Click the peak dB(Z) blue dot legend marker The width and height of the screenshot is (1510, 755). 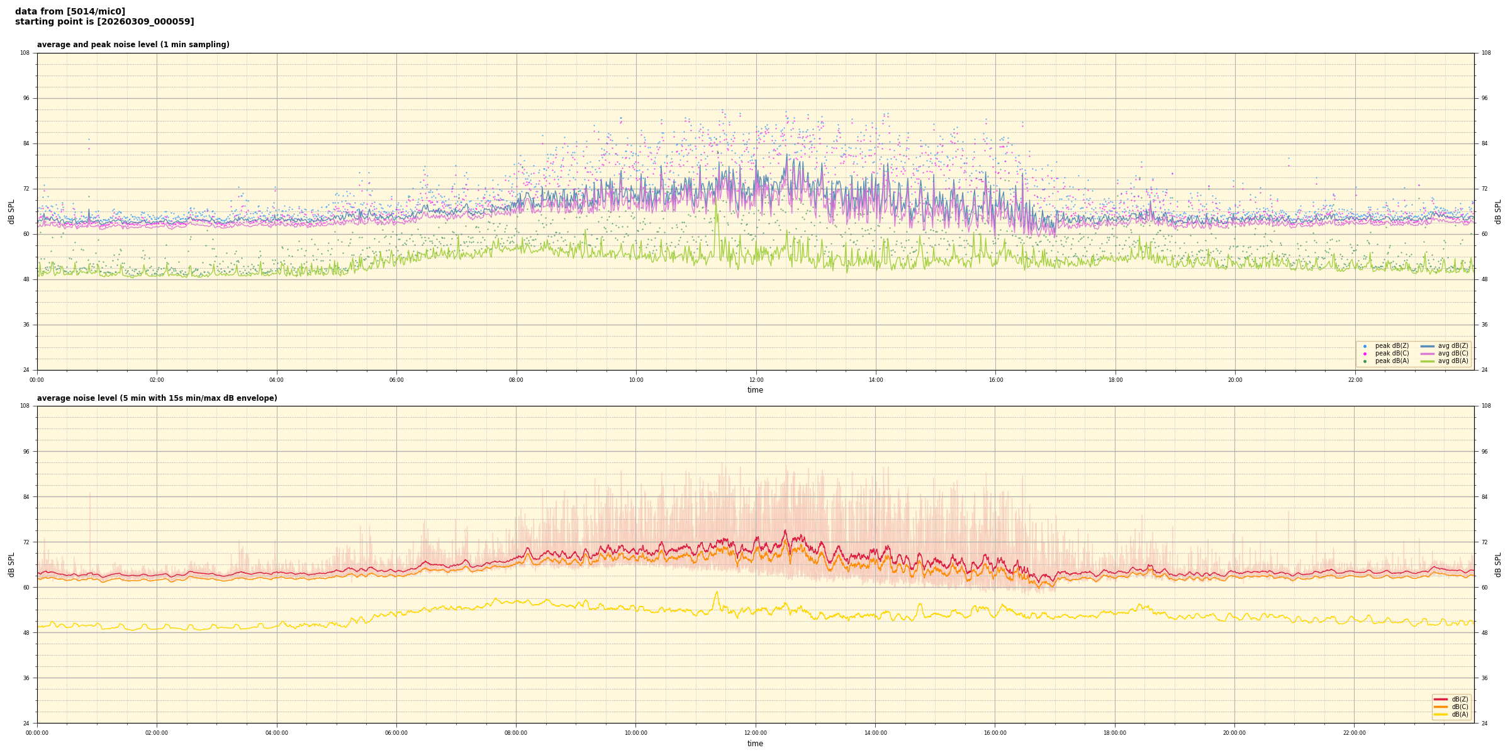(x=1365, y=346)
